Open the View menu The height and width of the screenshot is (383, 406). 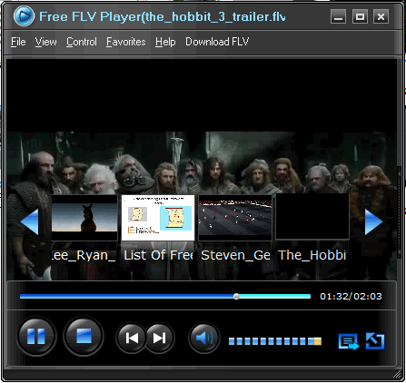pyautogui.click(x=45, y=42)
